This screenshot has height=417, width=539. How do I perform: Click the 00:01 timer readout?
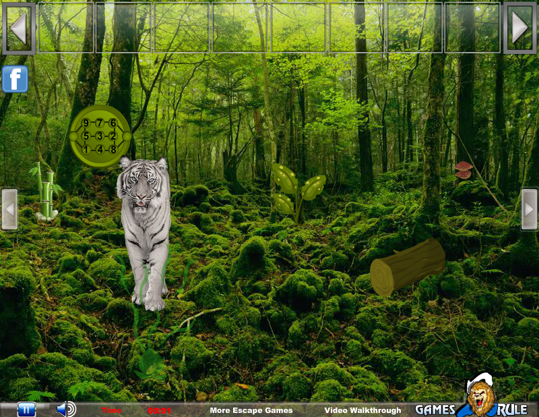coord(159,410)
